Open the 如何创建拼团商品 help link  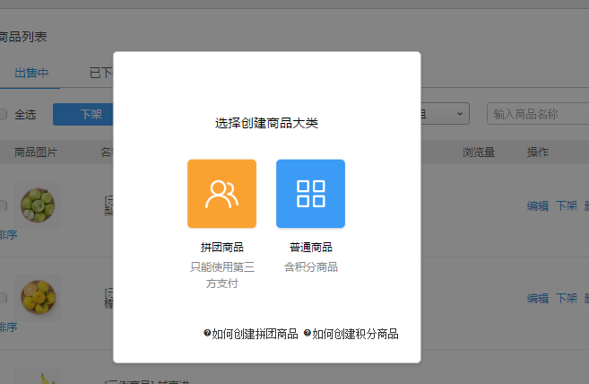(x=256, y=334)
